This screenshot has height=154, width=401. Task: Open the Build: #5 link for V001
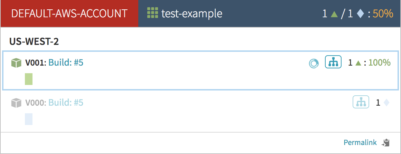pos(66,63)
